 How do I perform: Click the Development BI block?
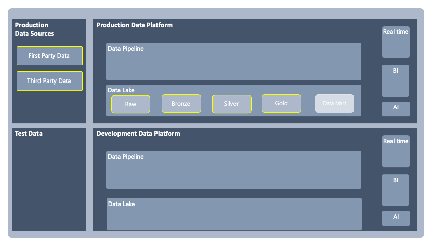(x=396, y=190)
